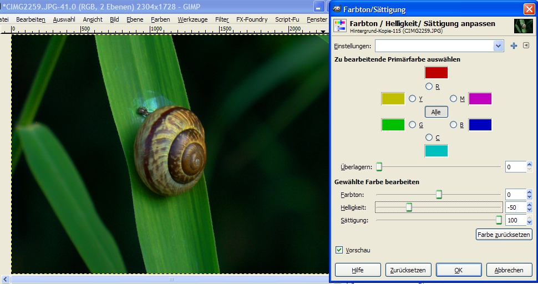Screen dimensions: 538x284
Task: Open the Bild menu
Action: point(114,19)
